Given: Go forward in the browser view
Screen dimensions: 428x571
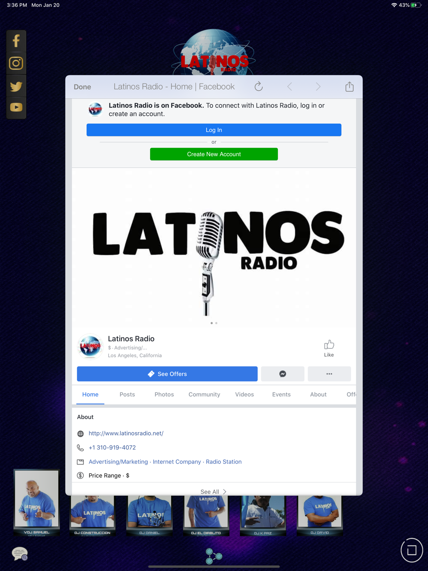Looking at the screenshot, I should click(x=318, y=87).
